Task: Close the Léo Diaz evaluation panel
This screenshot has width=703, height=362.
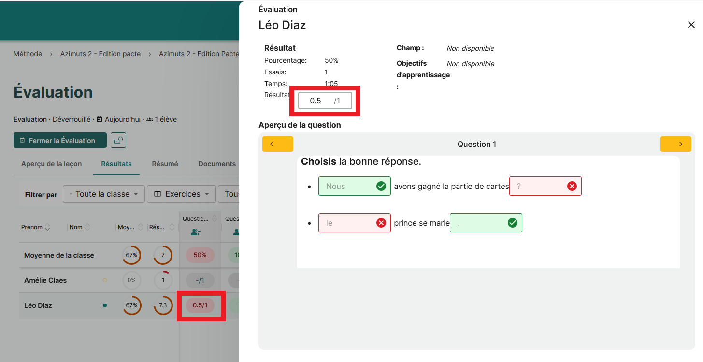Action: coord(691,25)
